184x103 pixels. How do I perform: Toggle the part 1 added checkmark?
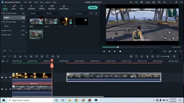(x=40, y=23)
